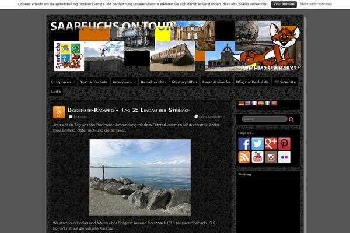Expand the Interviews menu
This screenshot has height=233, width=350.
[124, 82]
